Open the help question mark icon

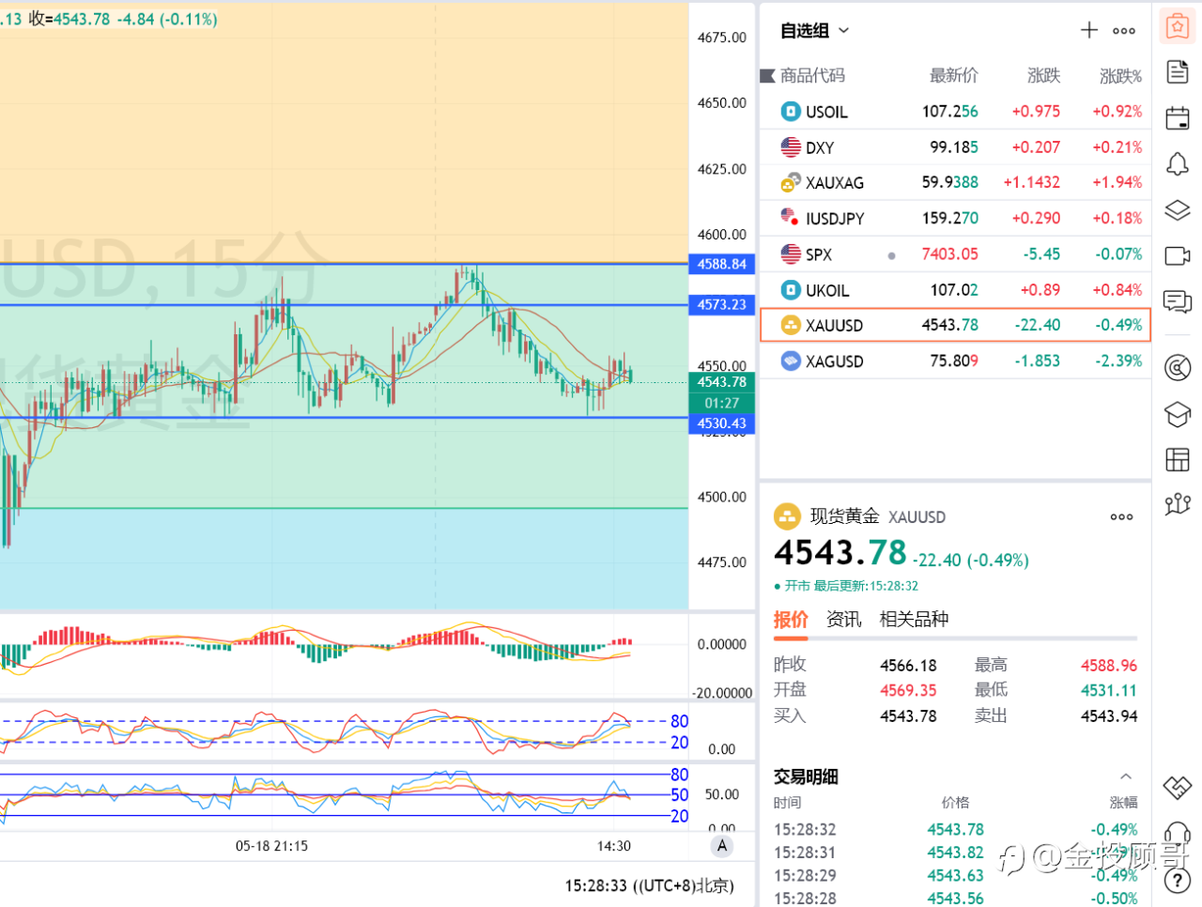1178,881
